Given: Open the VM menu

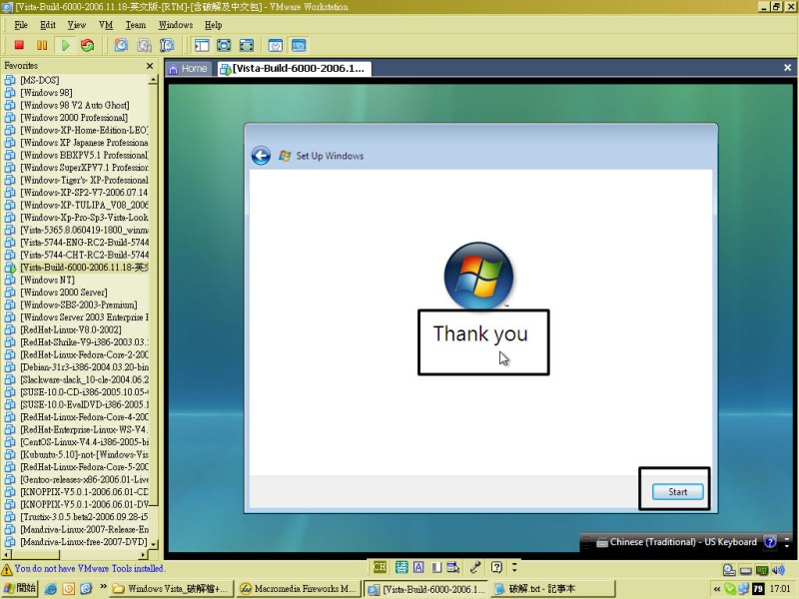Looking at the screenshot, I should [106, 25].
